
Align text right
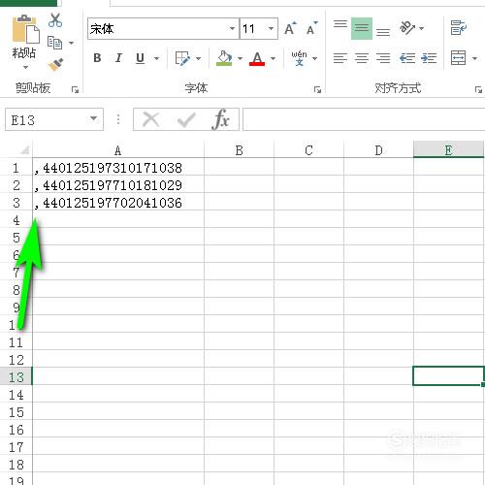[383, 58]
